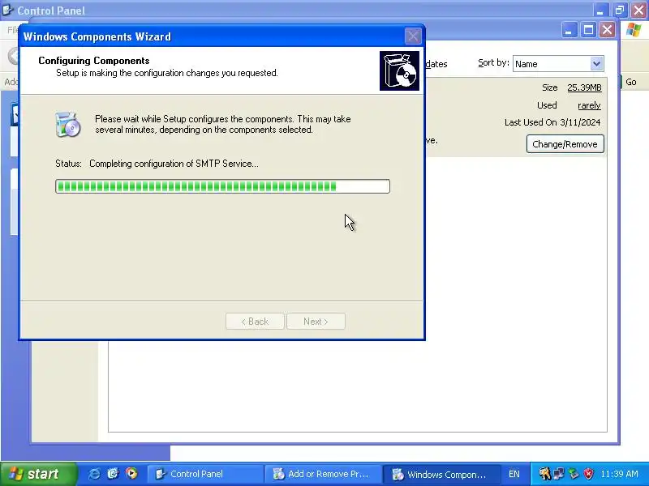The width and height of the screenshot is (649, 486).
Task: Click the Control Panel title bar icon
Action: pos(7,10)
